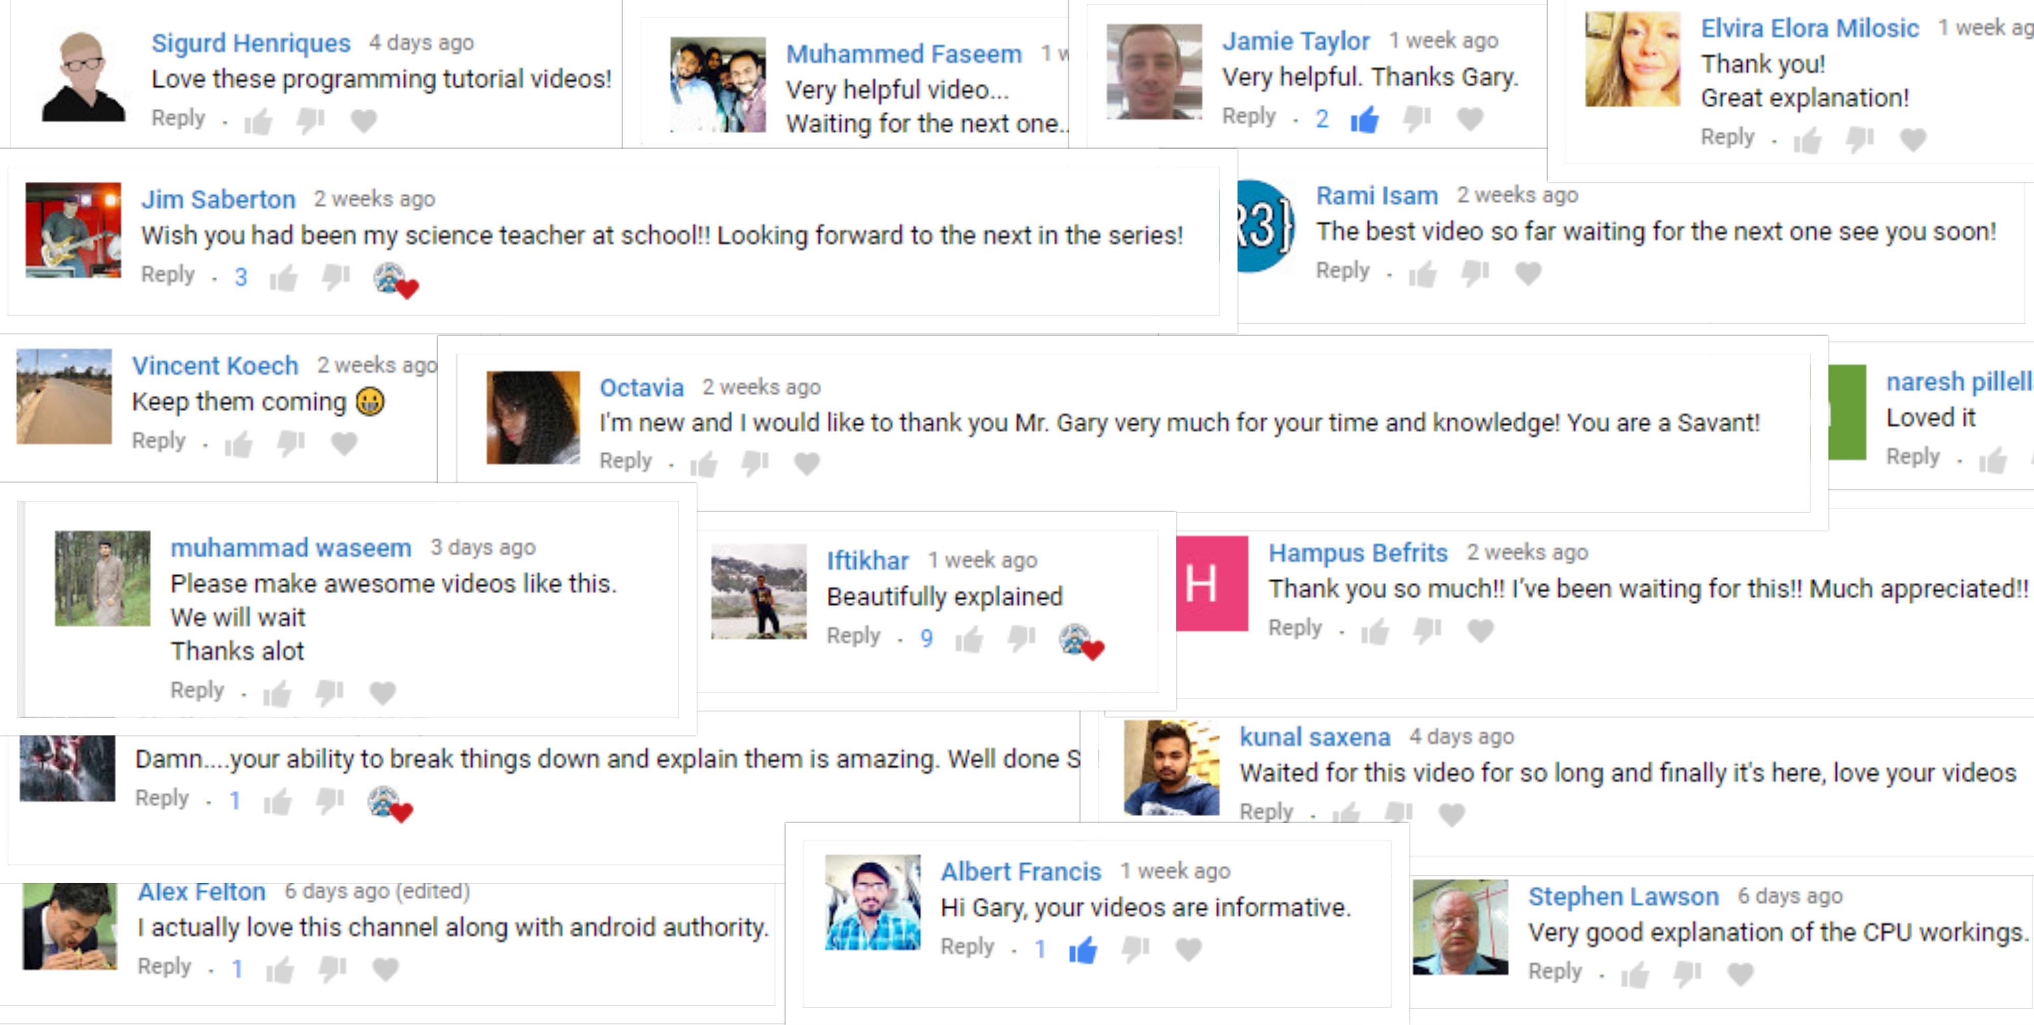Click Hampus Befrits' pink H avatar

[1212, 583]
